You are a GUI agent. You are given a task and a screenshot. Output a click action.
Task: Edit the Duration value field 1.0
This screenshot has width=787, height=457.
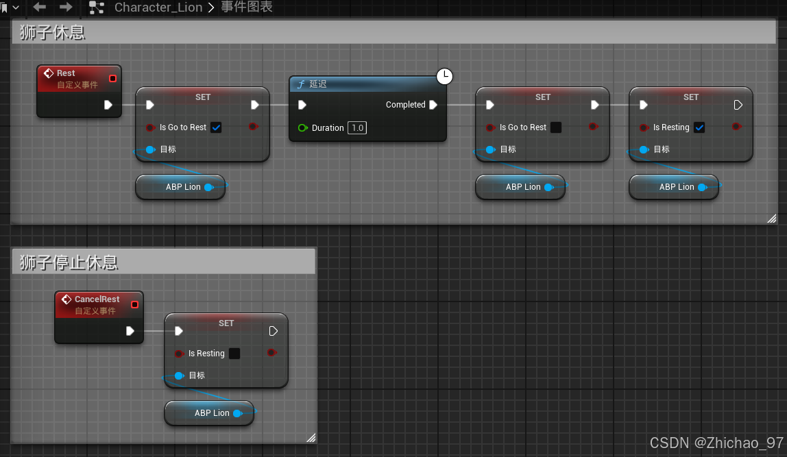click(x=357, y=128)
